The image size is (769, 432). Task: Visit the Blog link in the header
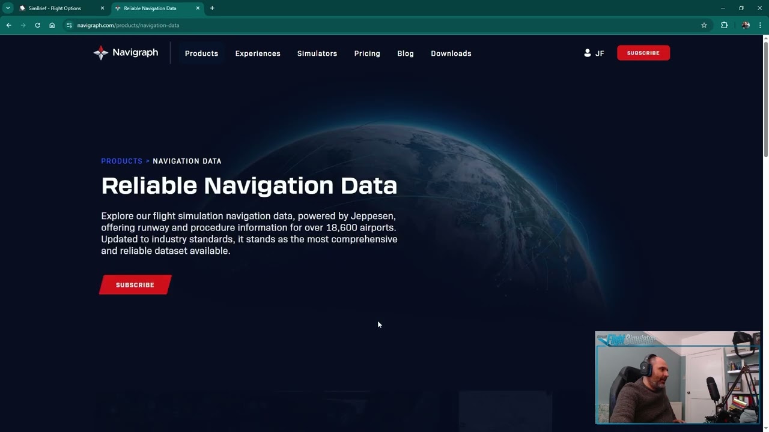click(x=406, y=53)
